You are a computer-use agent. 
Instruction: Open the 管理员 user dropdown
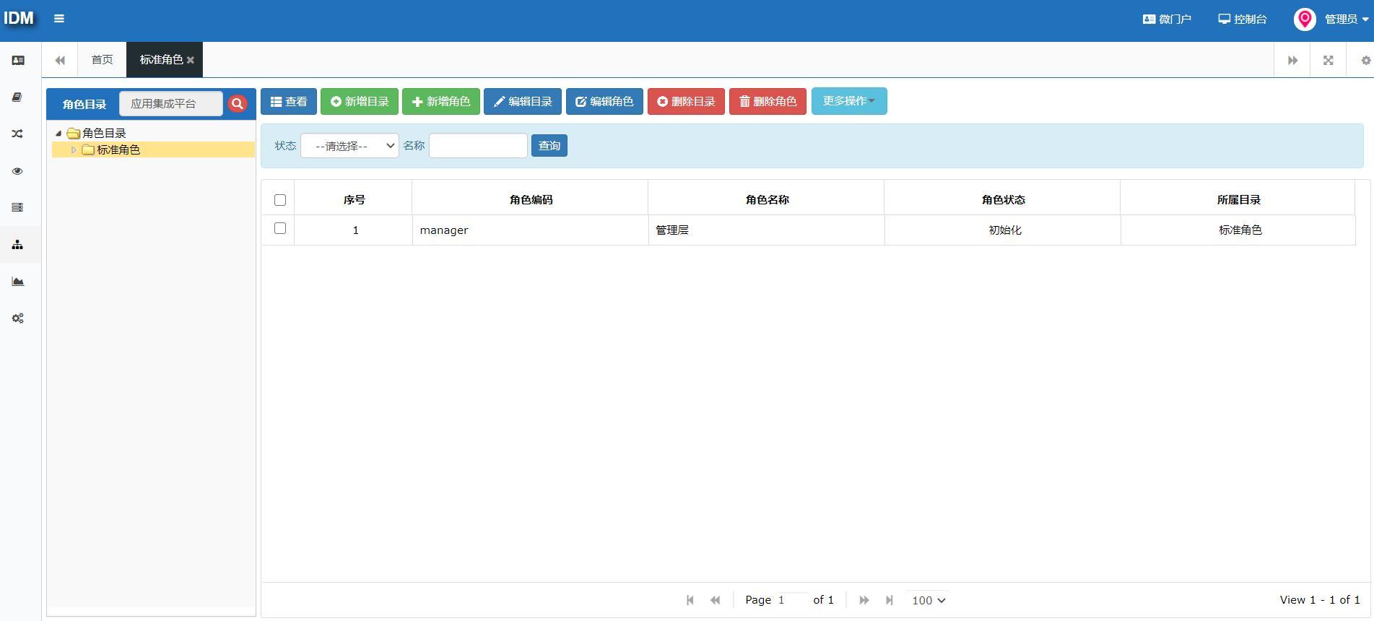(x=1347, y=19)
